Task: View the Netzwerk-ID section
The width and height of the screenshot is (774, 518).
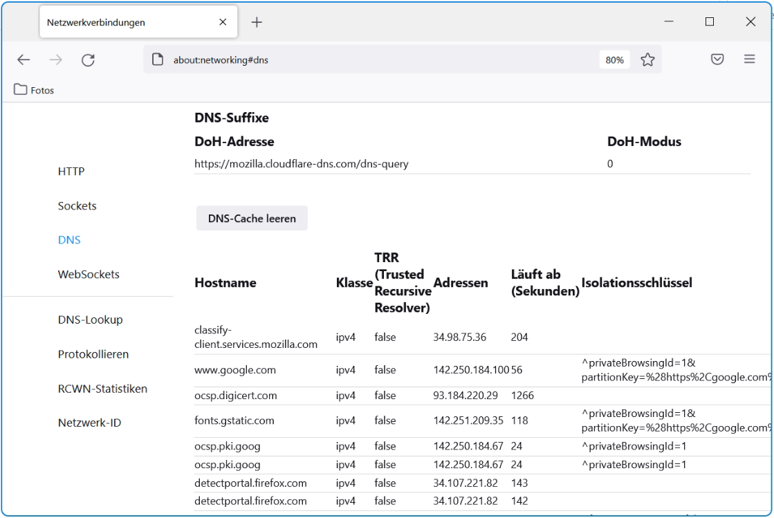Action: [x=89, y=420]
